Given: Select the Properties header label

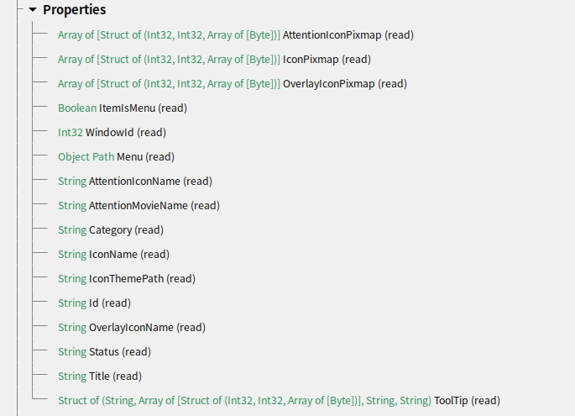Looking at the screenshot, I should pyautogui.click(x=75, y=10).
